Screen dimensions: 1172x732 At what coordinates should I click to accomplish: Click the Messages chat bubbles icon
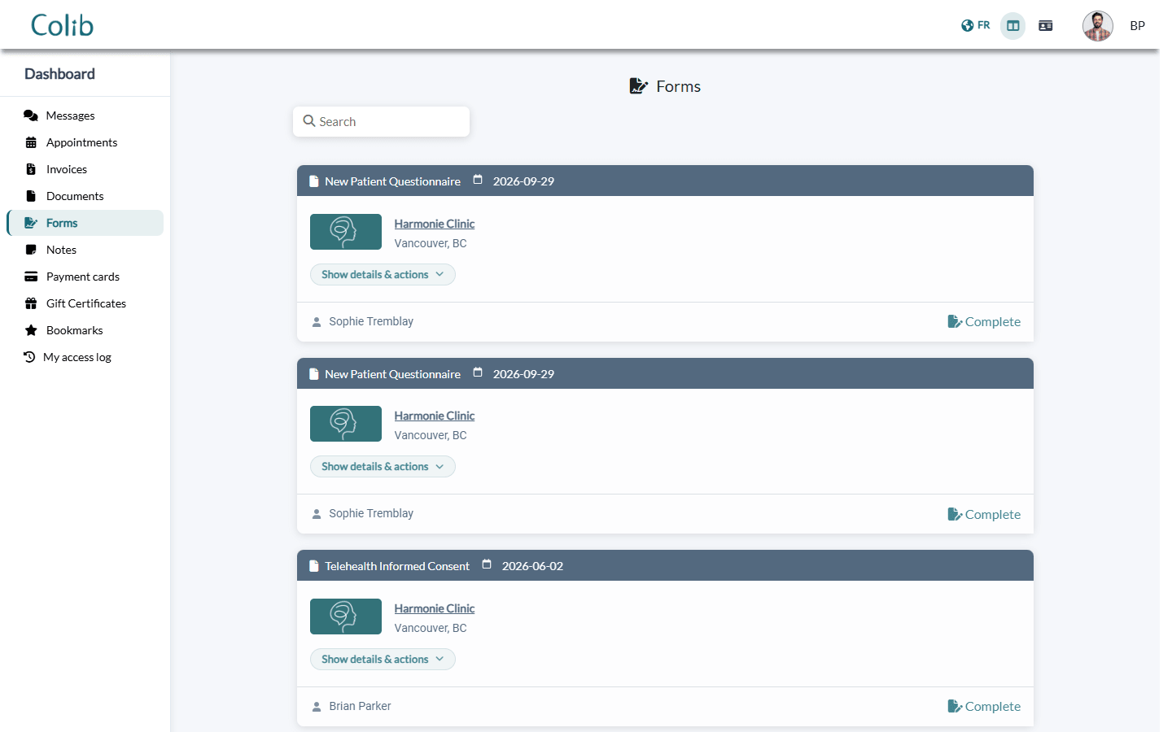pos(31,115)
